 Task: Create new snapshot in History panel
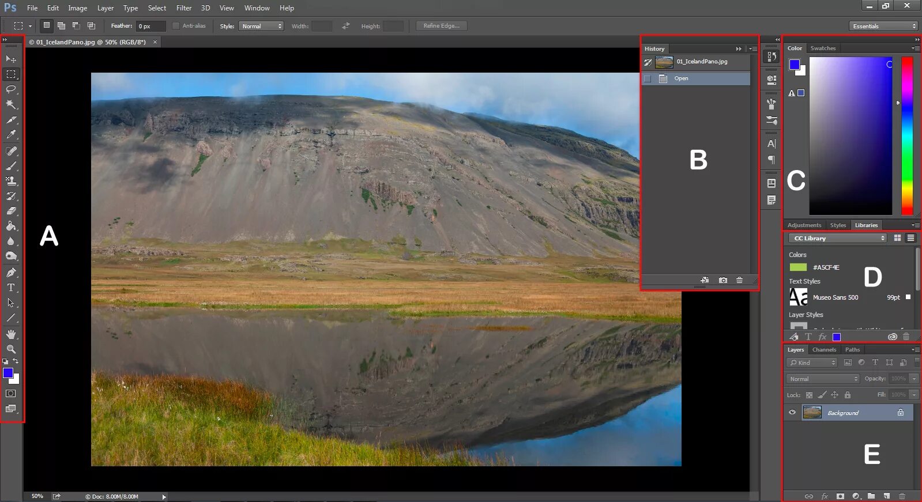point(723,280)
